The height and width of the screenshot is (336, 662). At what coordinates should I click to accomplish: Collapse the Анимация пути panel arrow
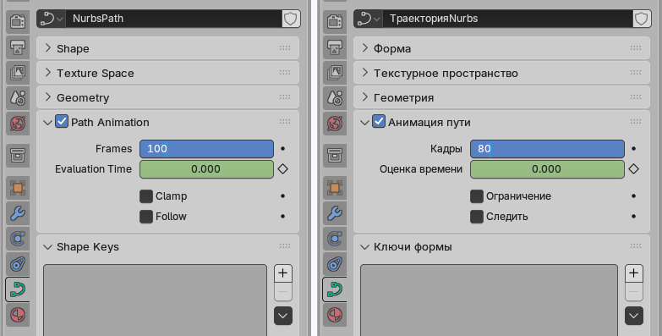[364, 123]
